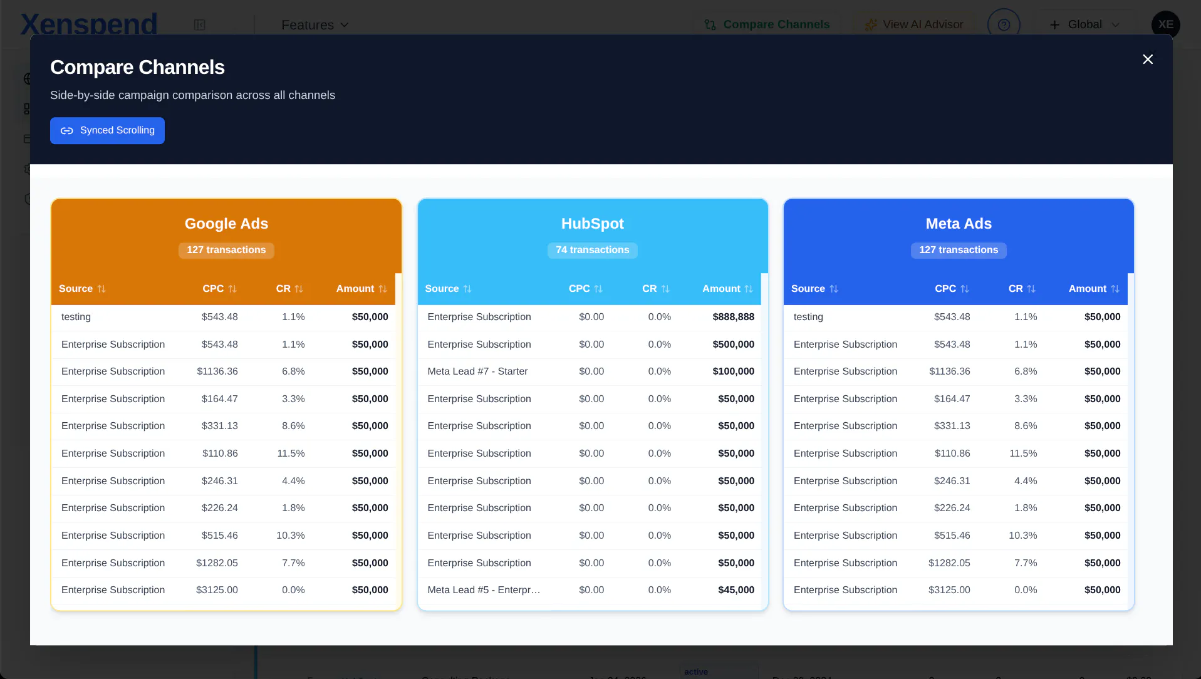The width and height of the screenshot is (1201, 679).
Task: Click the $45,000 amount in HubSpot
Action: coord(736,590)
